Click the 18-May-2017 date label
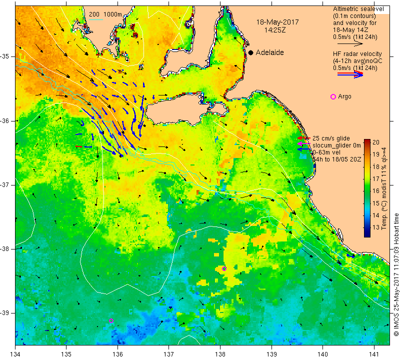The width and height of the screenshot is (400, 360). tap(277, 22)
